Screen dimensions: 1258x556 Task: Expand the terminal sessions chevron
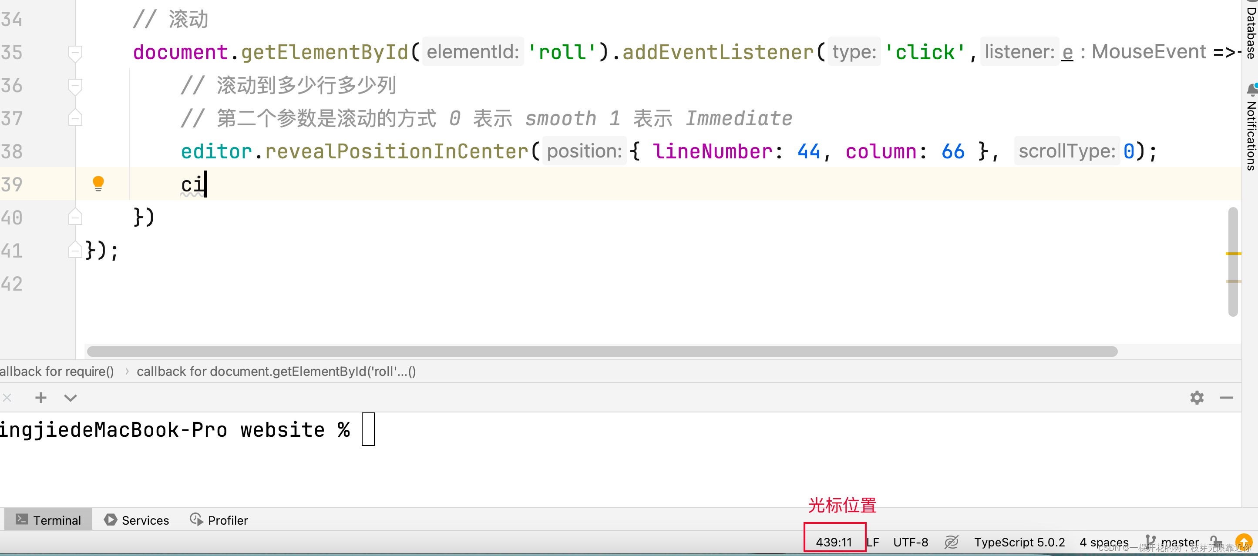(x=71, y=397)
